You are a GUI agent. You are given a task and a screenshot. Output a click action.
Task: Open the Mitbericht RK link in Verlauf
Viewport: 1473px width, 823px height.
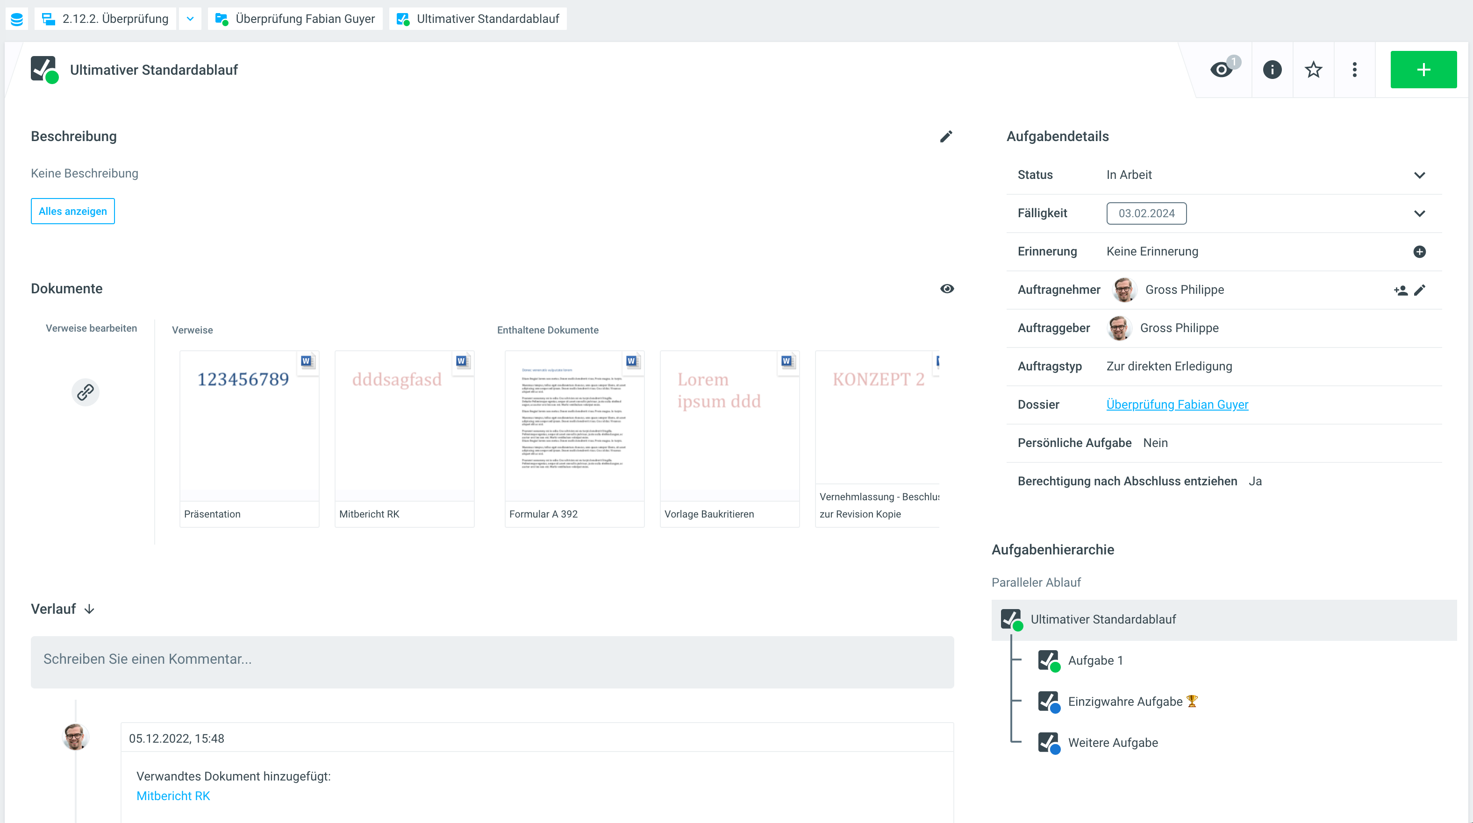173,795
